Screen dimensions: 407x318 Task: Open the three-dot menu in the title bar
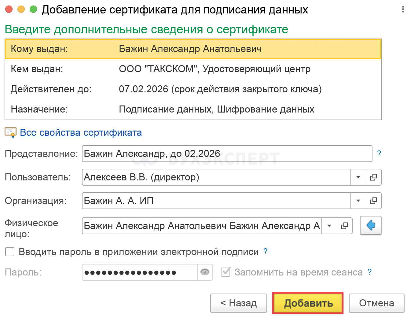(403, 9)
